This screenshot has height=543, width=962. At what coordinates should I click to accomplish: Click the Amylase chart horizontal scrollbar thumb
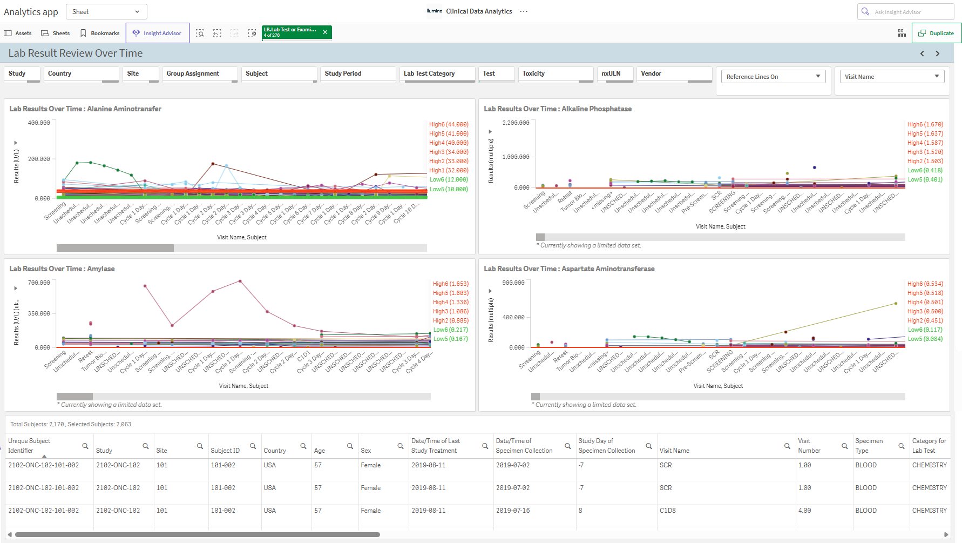[74, 397]
